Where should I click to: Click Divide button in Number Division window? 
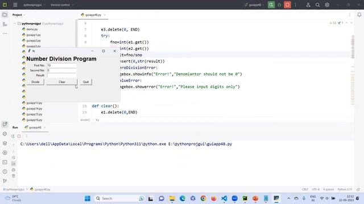35,82
